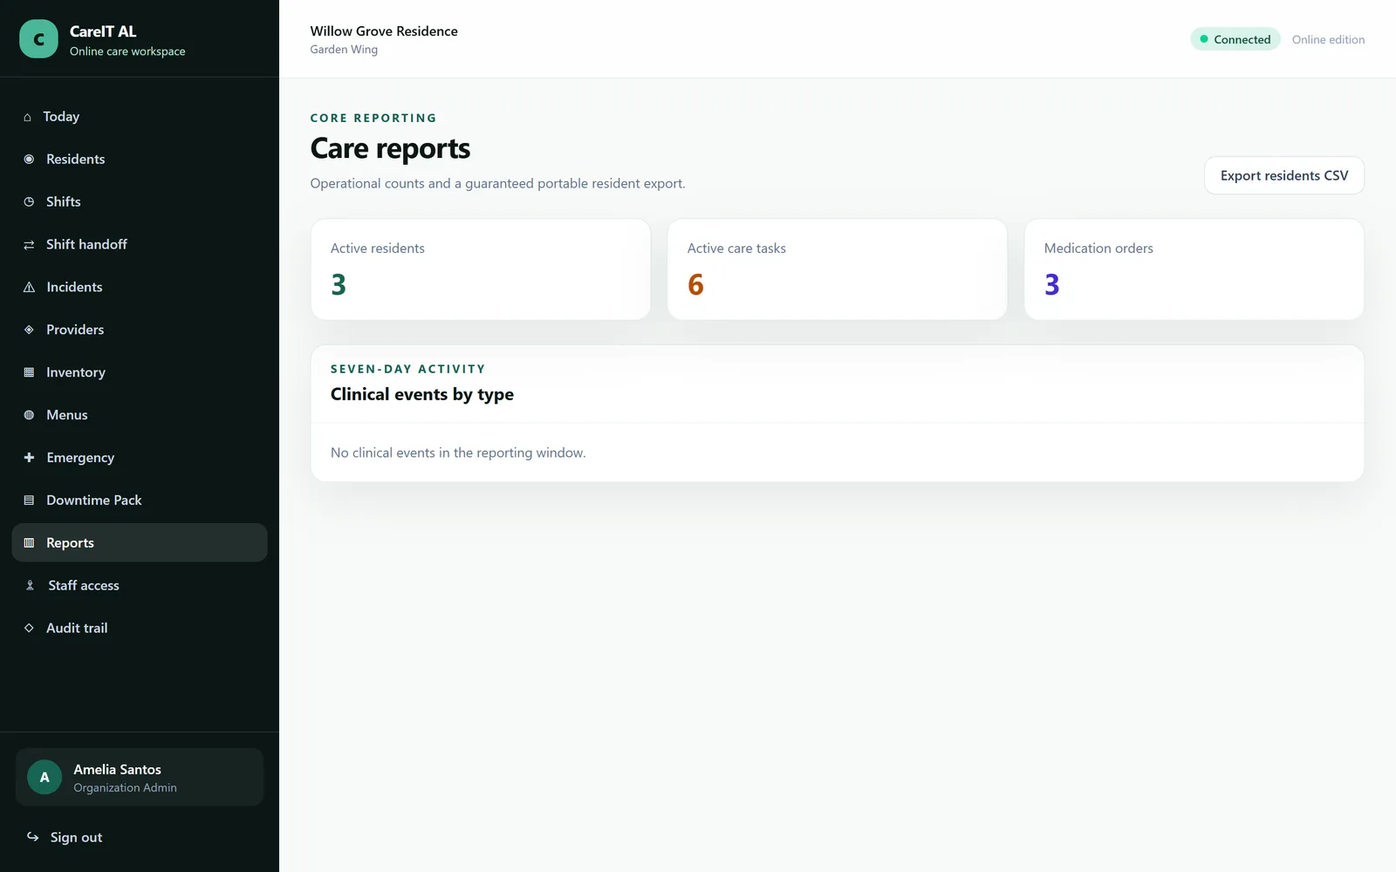Click the No clinical events message
1396x872 pixels.
(x=458, y=453)
